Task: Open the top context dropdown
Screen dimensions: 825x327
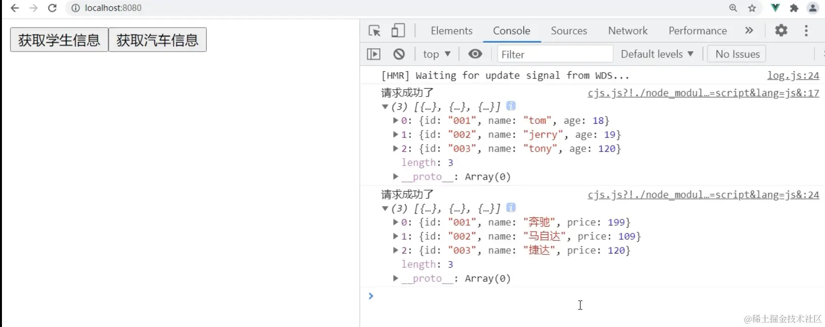Action: coord(436,54)
